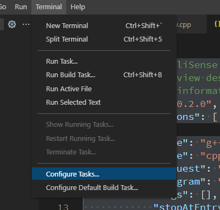Open the gear settings icon
The image size is (220, 210).
pos(12,24)
